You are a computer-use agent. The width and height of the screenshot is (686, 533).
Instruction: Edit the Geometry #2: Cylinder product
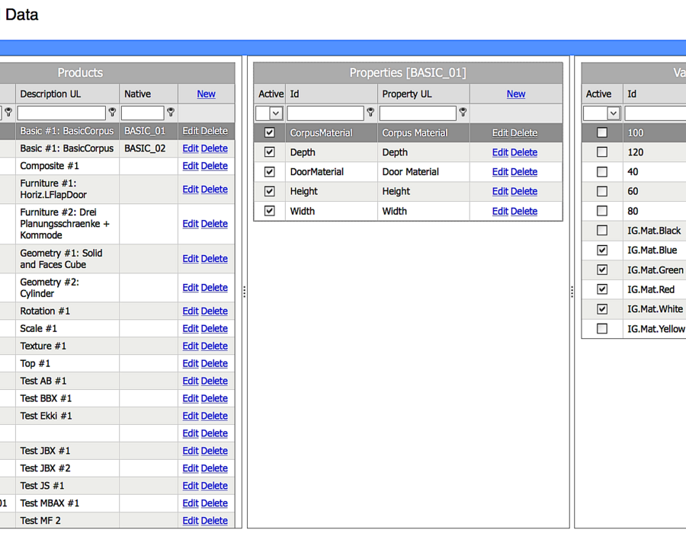191,288
